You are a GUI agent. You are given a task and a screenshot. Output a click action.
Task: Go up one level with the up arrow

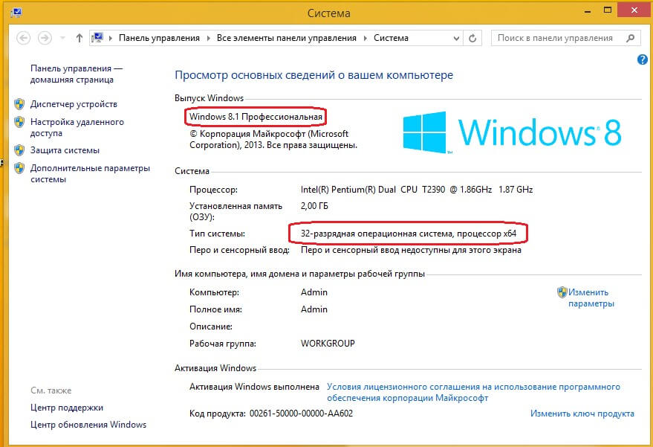click(x=79, y=38)
